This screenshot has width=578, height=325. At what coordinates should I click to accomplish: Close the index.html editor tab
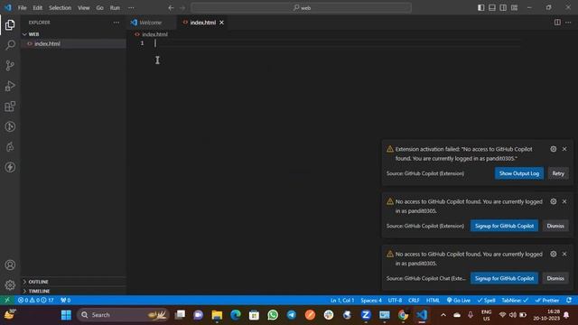pos(221,23)
